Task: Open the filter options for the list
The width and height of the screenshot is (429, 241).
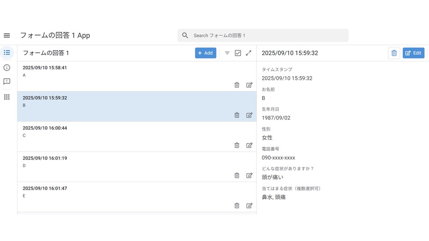Action: pyautogui.click(x=227, y=53)
